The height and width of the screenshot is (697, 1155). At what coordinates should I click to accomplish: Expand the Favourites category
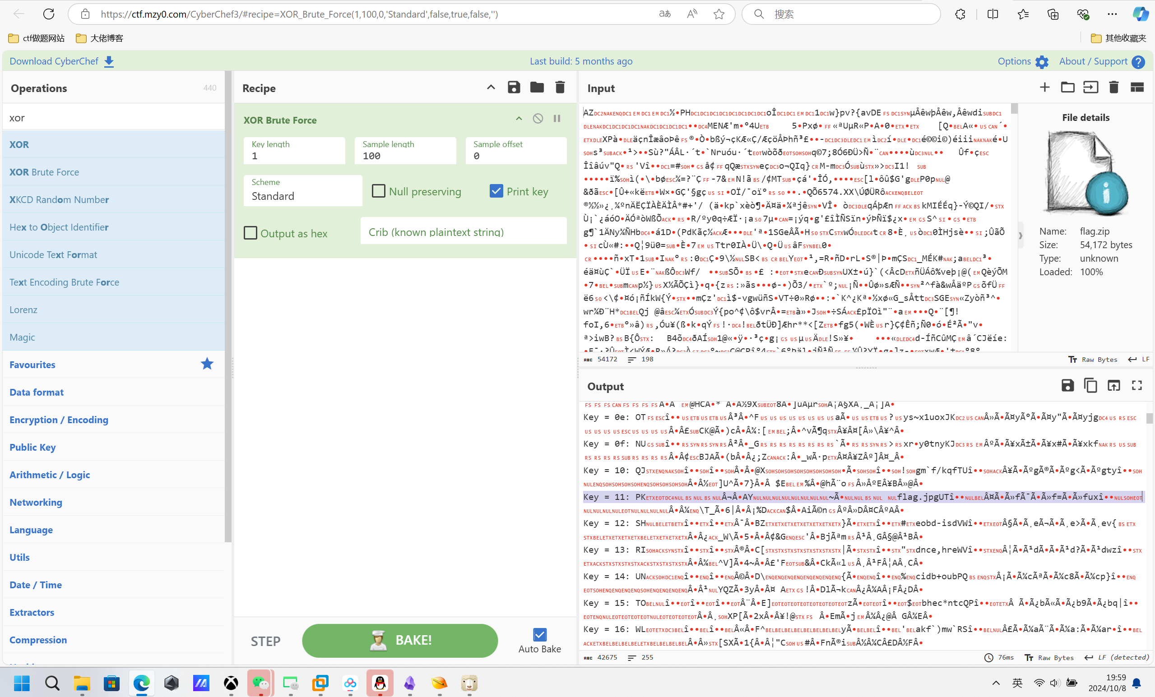pyautogui.click(x=113, y=365)
